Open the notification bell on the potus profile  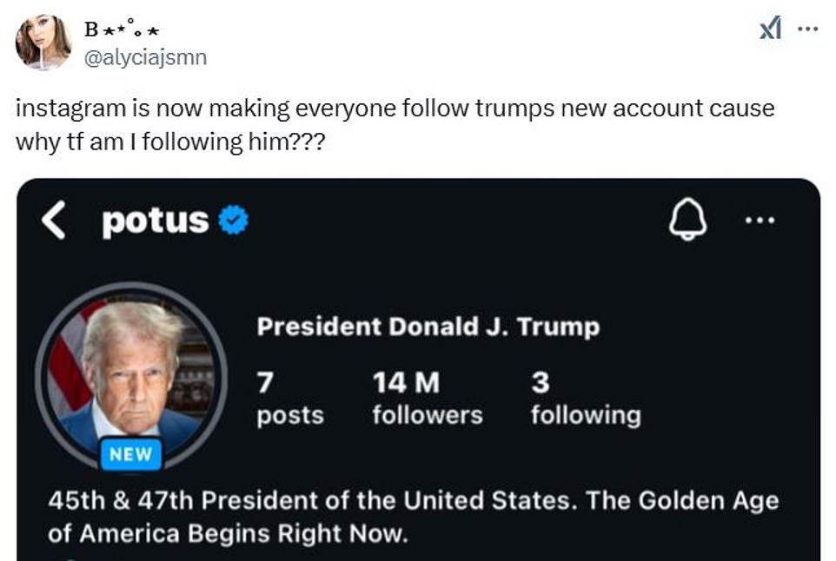click(x=689, y=220)
